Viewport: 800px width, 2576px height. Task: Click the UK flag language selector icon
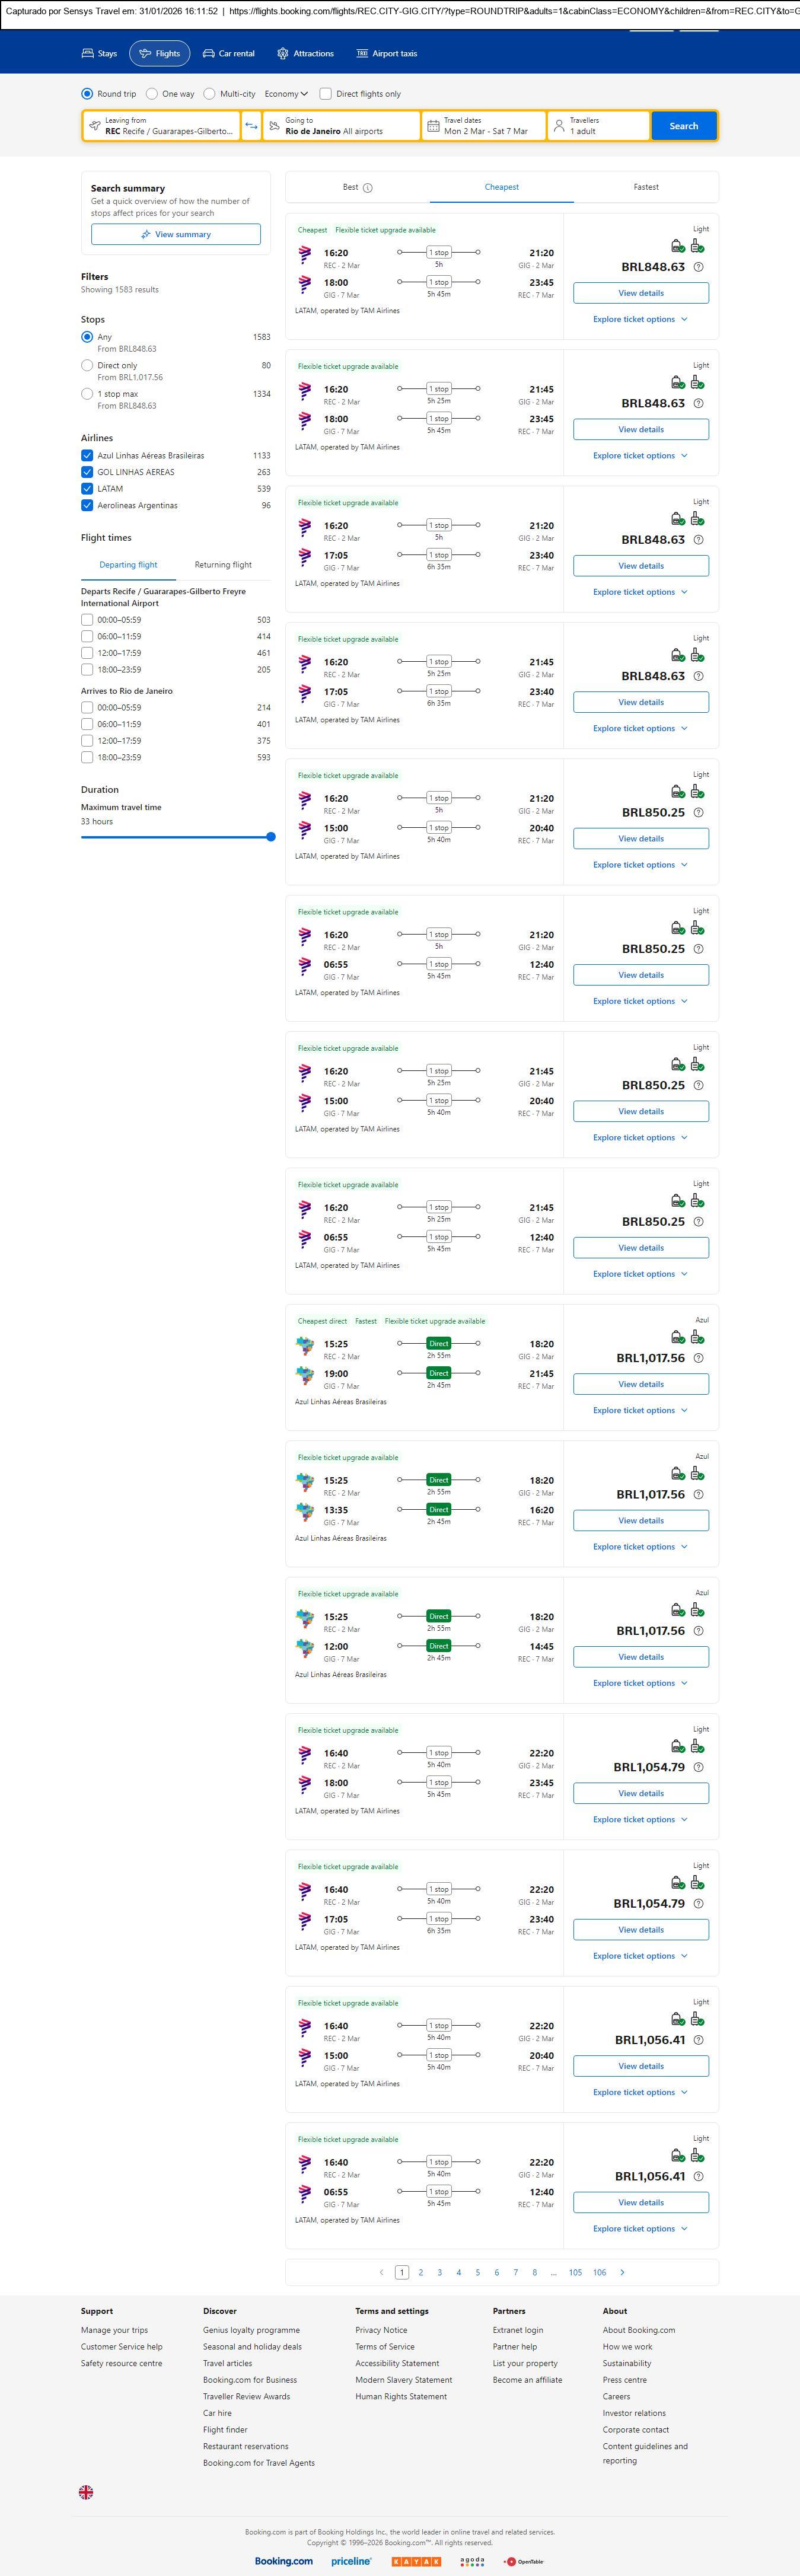point(86,2492)
